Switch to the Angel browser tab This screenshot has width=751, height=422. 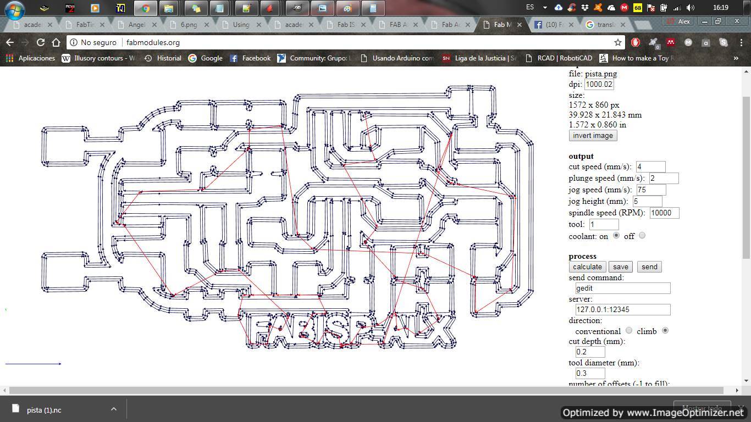(137, 25)
